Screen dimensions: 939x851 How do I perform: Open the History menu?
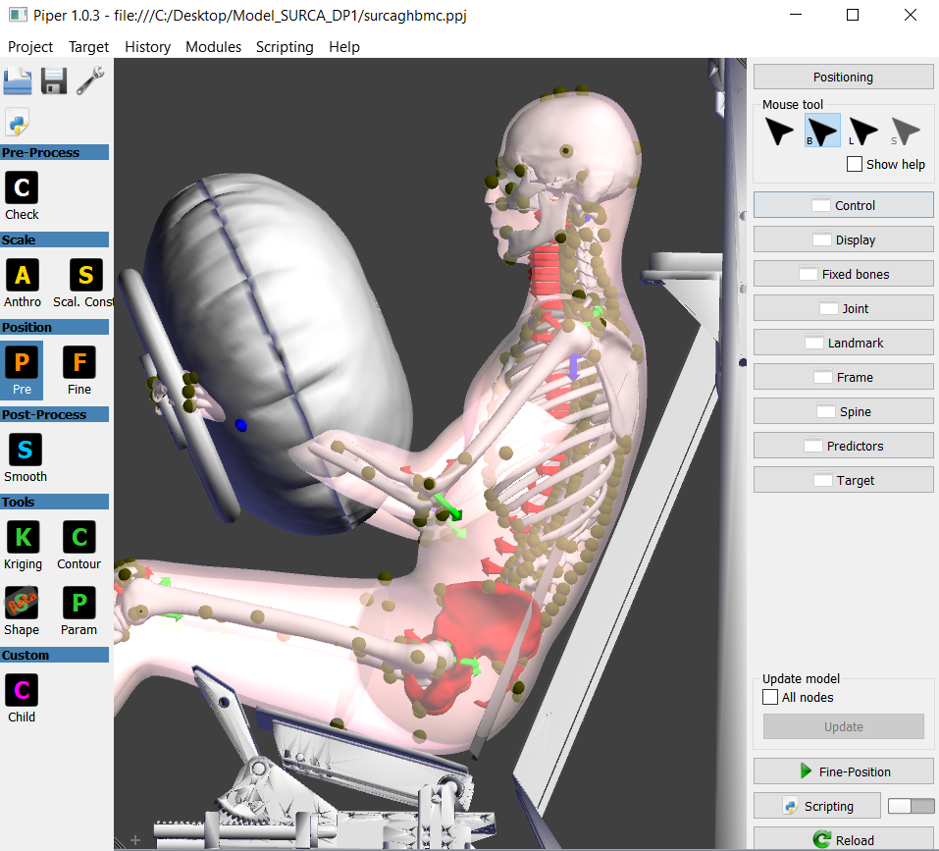point(147,47)
